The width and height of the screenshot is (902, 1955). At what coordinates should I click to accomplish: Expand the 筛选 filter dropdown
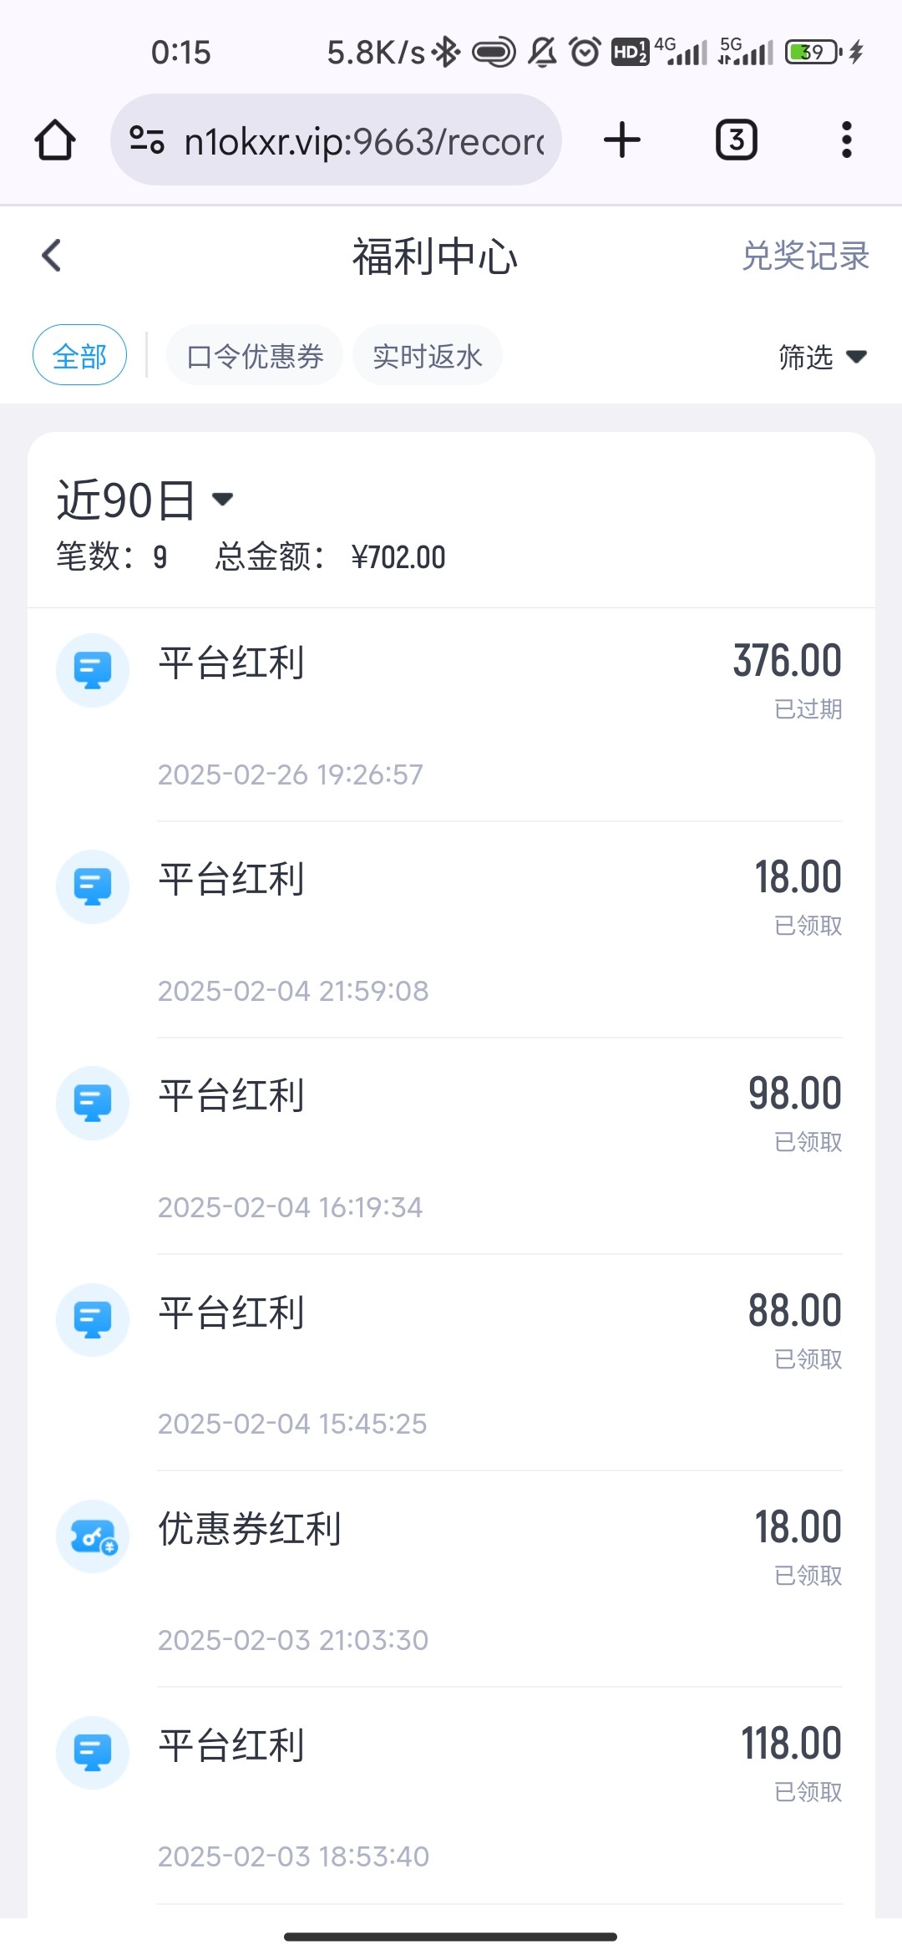click(822, 357)
